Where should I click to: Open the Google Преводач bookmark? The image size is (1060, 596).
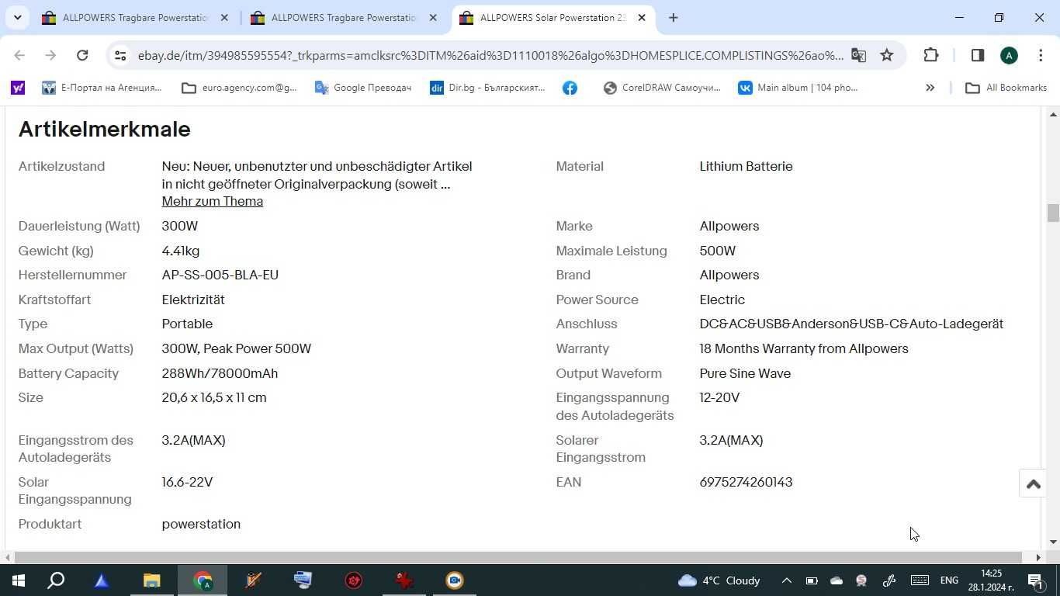click(362, 88)
